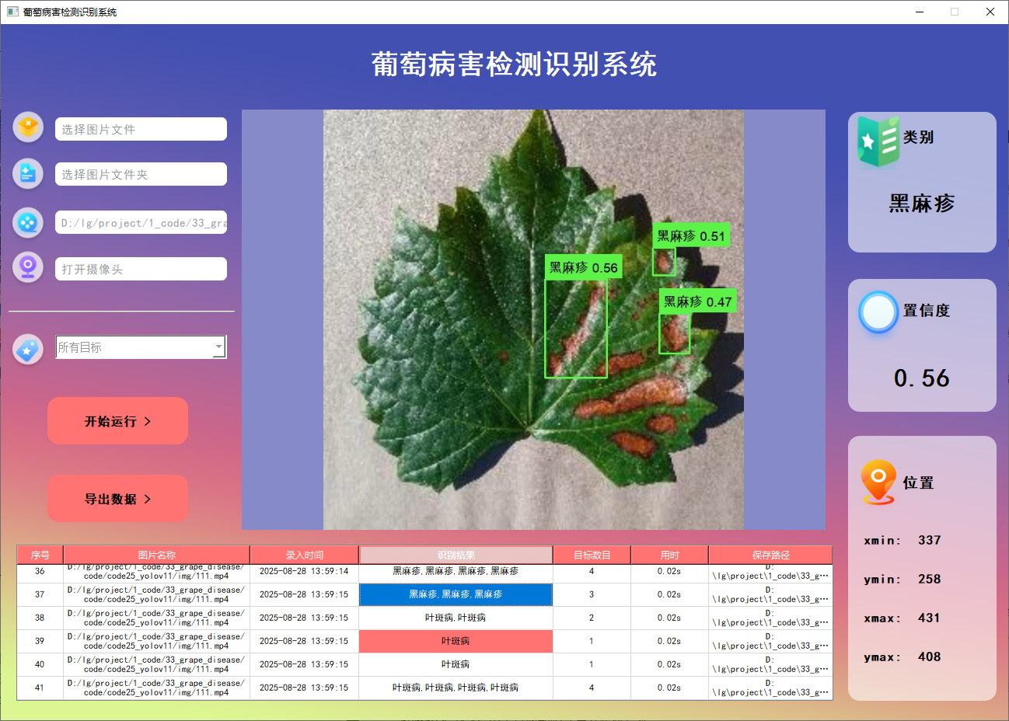Click row 41 result with four 叶斑病
The height and width of the screenshot is (721, 1009).
coord(456,688)
